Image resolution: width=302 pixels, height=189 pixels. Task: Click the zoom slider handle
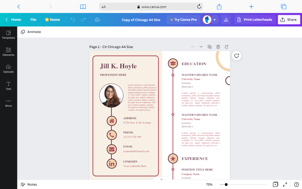coord(226,185)
